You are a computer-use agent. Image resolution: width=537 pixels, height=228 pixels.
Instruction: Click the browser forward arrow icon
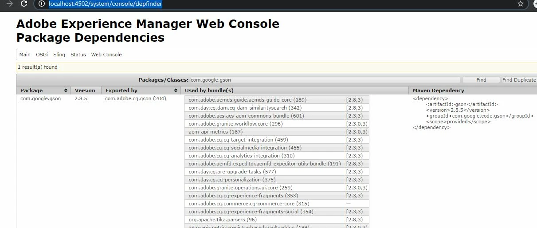click(9, 4)
